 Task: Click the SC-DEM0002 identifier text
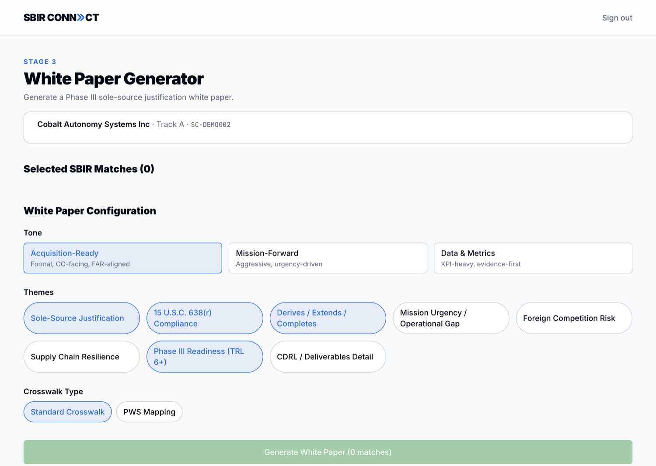(211, 125)
